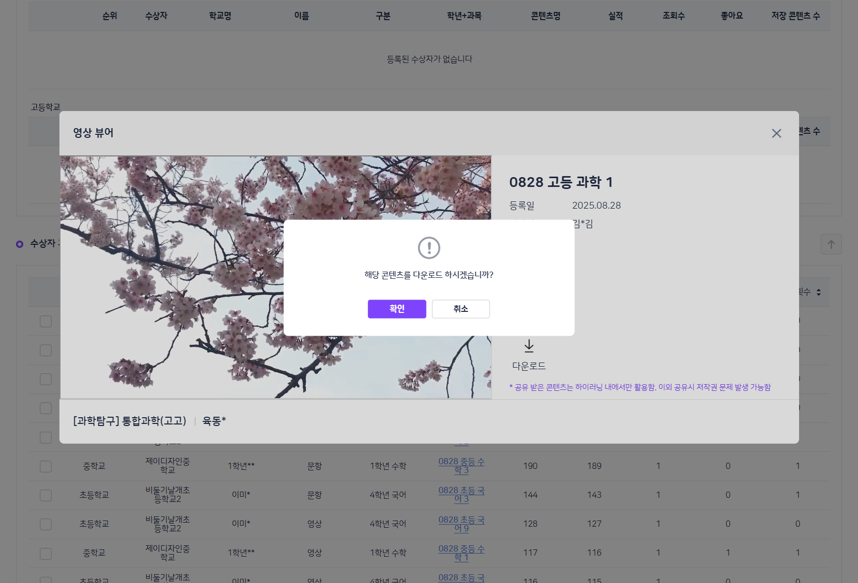The image size is (858, 583).
Task: Click the sort arrows on rightmost column header
Action: [819, 292]
